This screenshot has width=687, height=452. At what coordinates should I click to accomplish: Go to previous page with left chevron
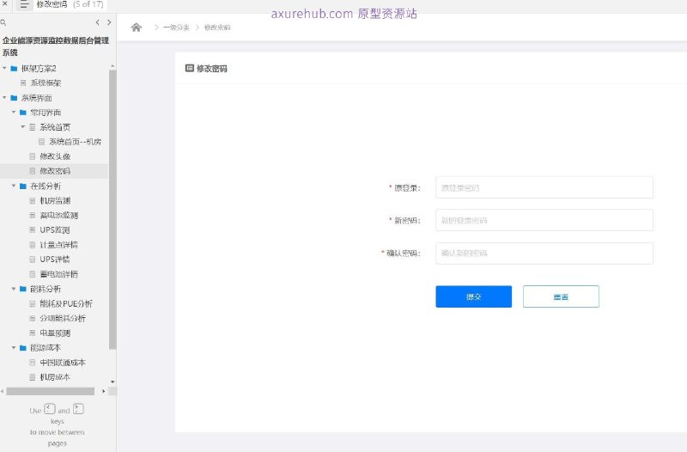click(x=97, y=22)
